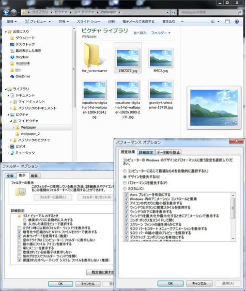This screenshot has width=246, height=291.
Task: Switch to the 視覚効果 tab
Action: pyautogui.click(x=128, y=152)
